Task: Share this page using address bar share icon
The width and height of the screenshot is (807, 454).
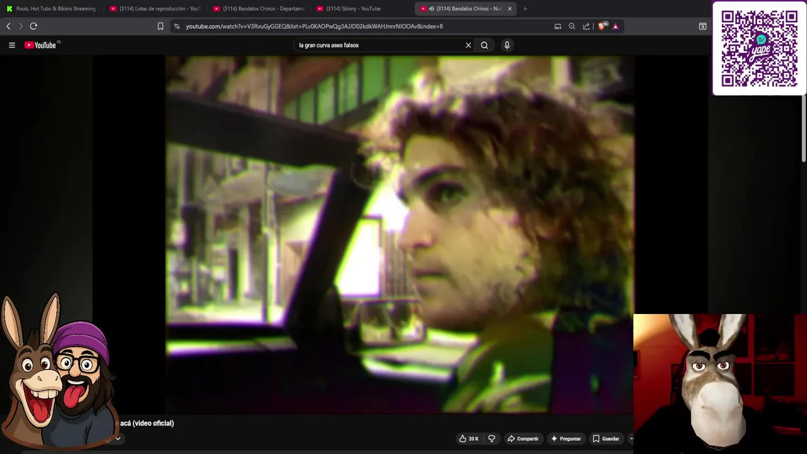Action: 586,26
